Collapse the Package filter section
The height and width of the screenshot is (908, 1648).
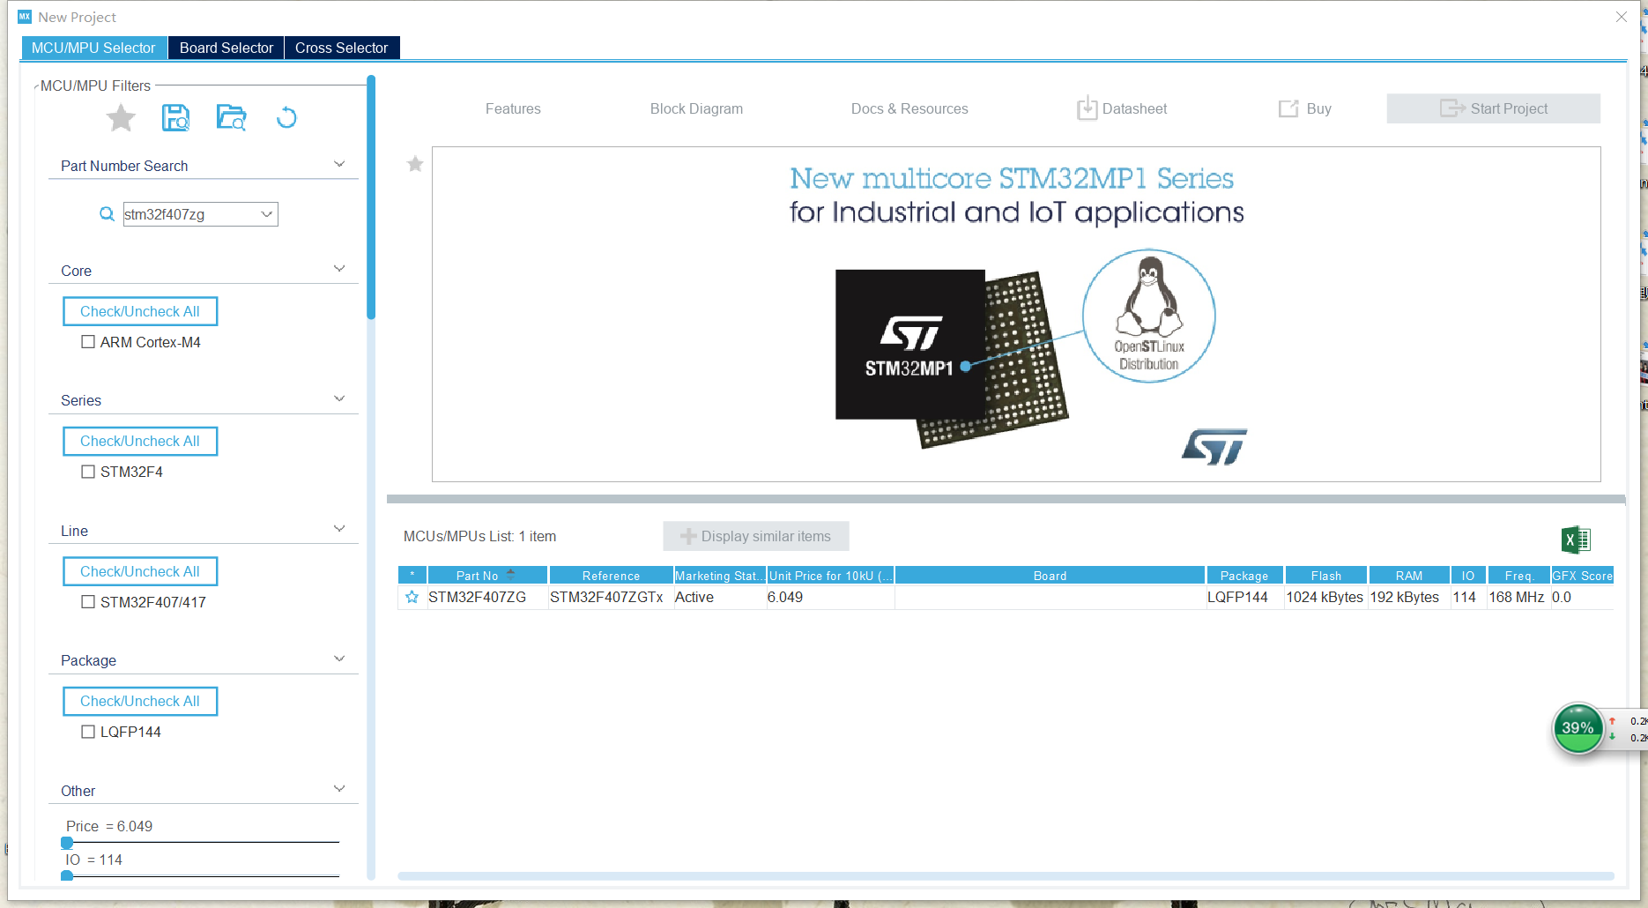click(x=338, y=658)
